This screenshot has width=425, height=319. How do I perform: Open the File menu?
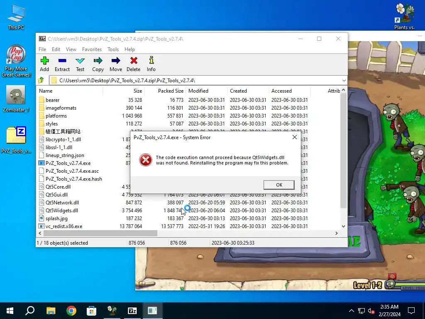(42, 49)
